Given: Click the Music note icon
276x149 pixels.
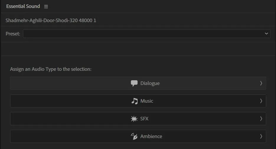Looking at the screenshot, I should pyautogui.click(x=135, y=101).
